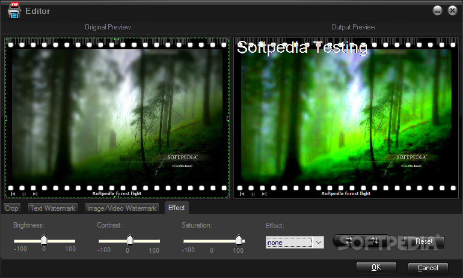
Task: Close the Editor window
Action: coord(452,11)
